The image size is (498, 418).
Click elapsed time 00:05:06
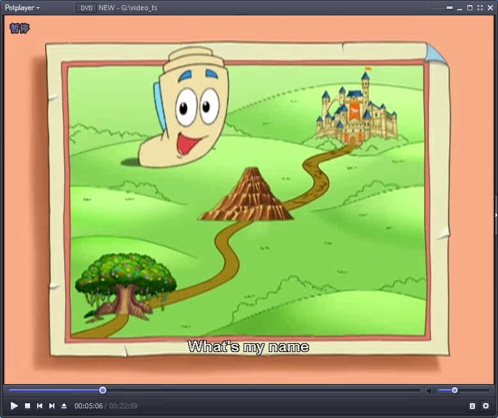[88, 406]
